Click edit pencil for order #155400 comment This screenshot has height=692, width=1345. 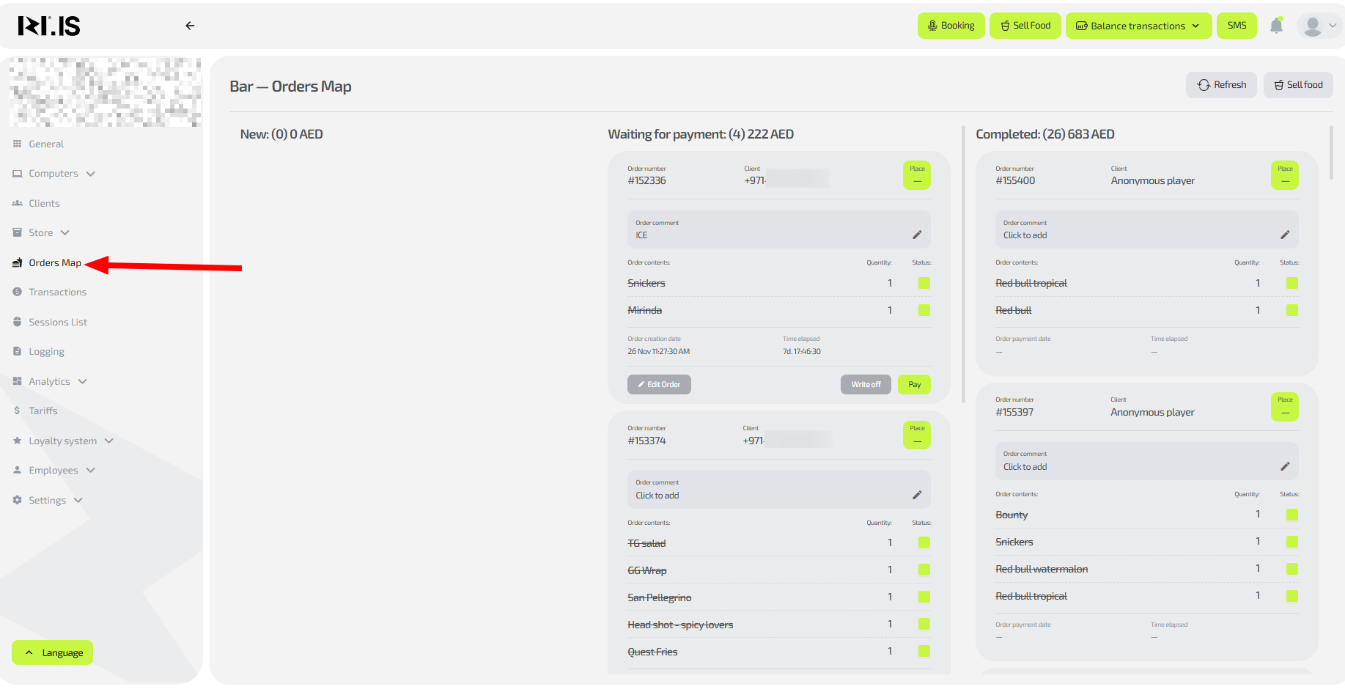point(1284,235)
